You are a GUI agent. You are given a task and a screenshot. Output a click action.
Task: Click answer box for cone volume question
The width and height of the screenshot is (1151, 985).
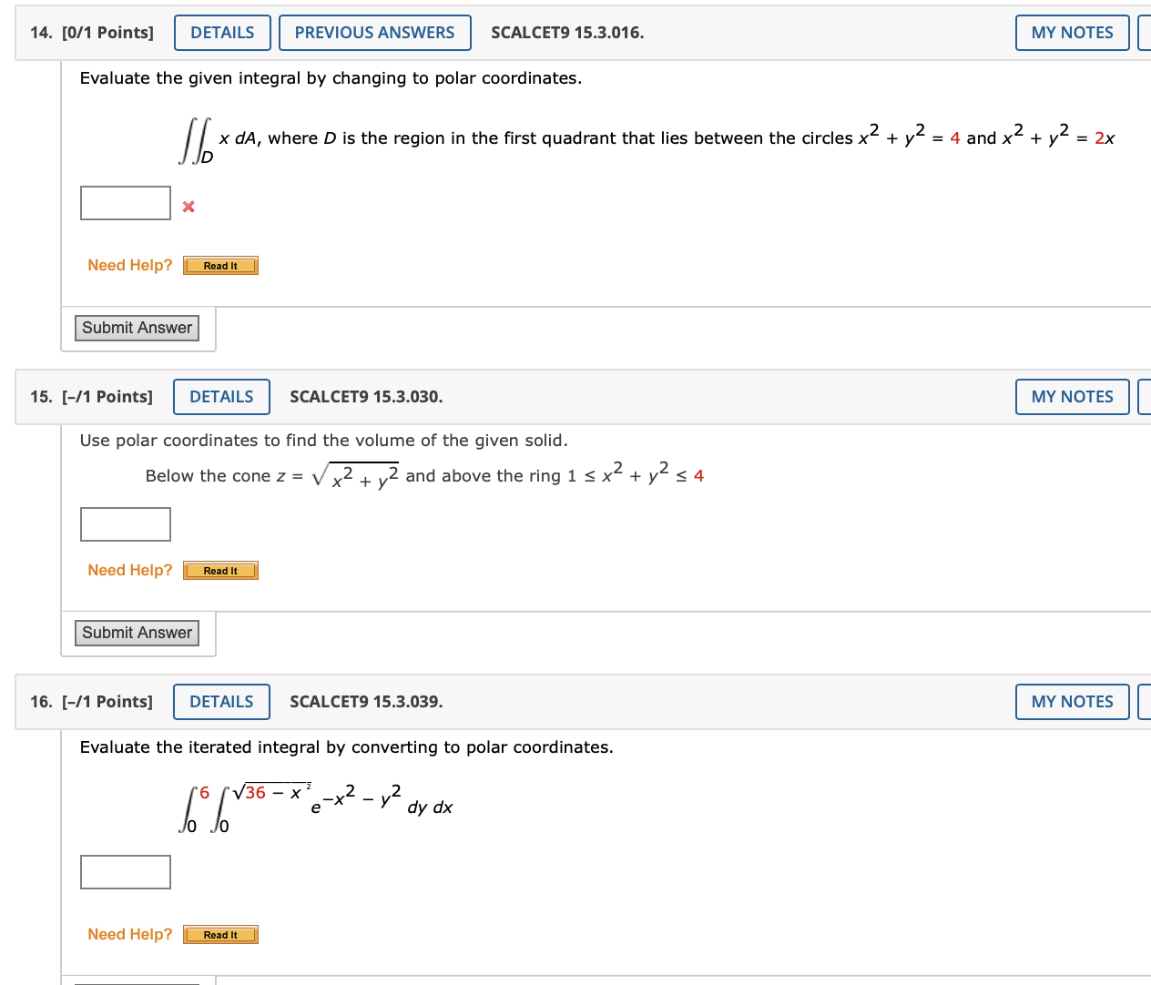pos(126,524)
